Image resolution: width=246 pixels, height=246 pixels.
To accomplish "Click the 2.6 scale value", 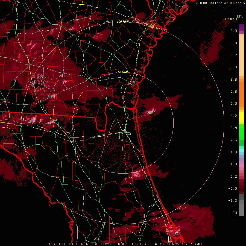I will point(234,140).
